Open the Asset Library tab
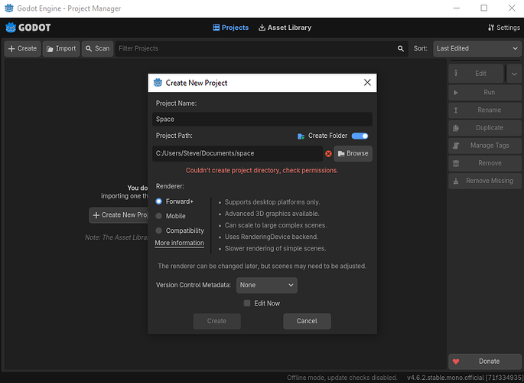 pyautogui.click(x=285, y=28)
